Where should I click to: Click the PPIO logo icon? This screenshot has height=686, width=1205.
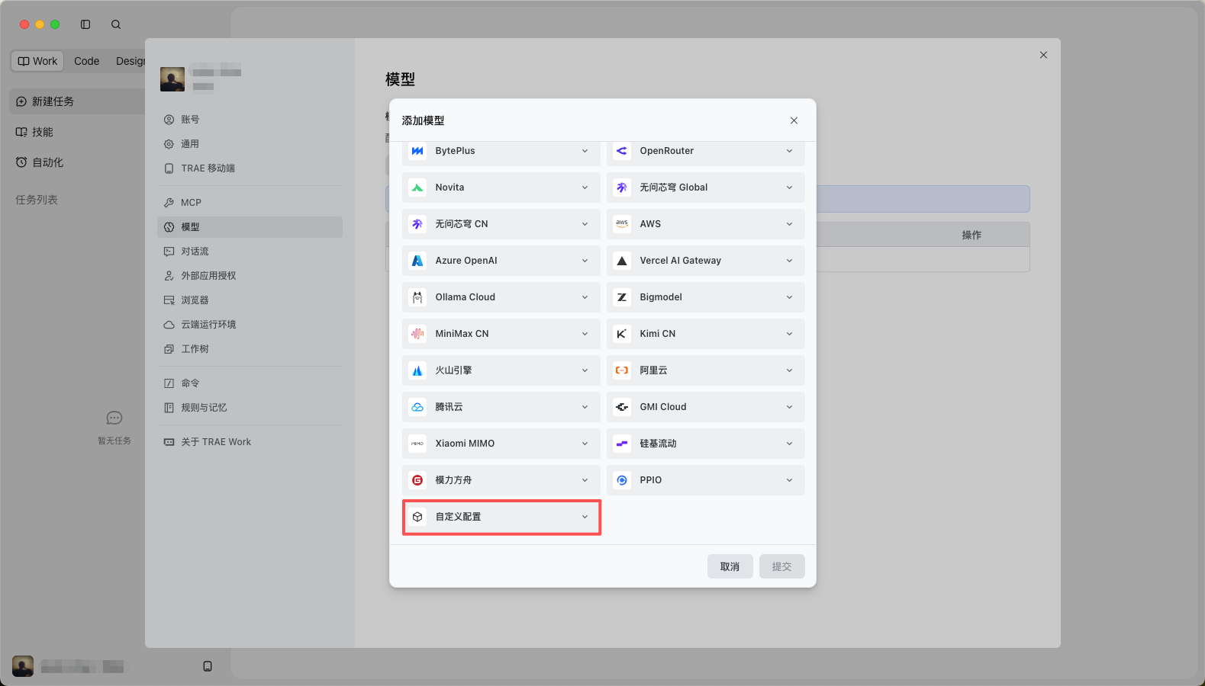pyautogui.click(x=622, y=480)
